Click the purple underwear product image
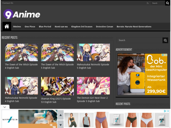Viewport: 171px width, 128px height. [101, 120]
